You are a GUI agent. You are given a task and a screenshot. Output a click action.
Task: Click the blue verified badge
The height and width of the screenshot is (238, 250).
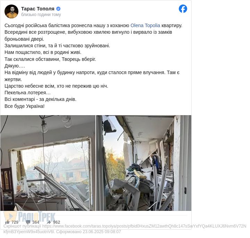[58, 9]
